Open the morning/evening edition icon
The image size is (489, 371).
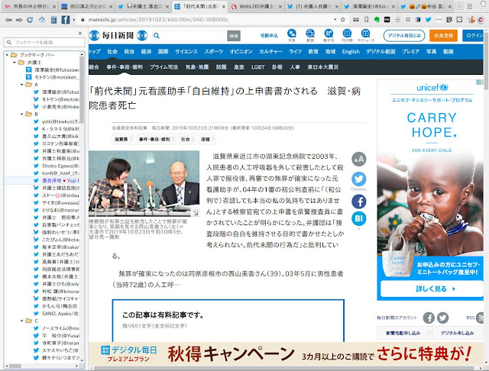pyautogui.click(x=329, y=35)
